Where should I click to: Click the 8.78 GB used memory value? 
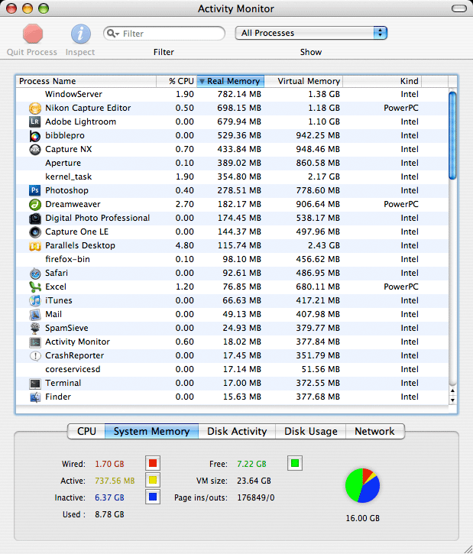(x=109, y=515)
